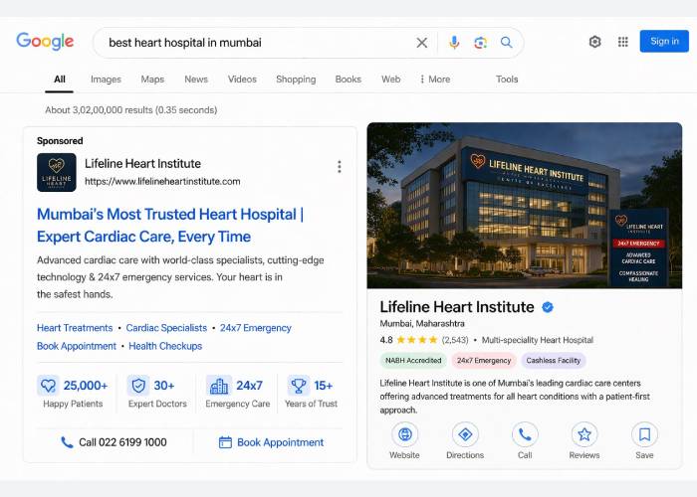Follow the Heart Treatments sitelink

pyautogui.click(x=75, y=328)
